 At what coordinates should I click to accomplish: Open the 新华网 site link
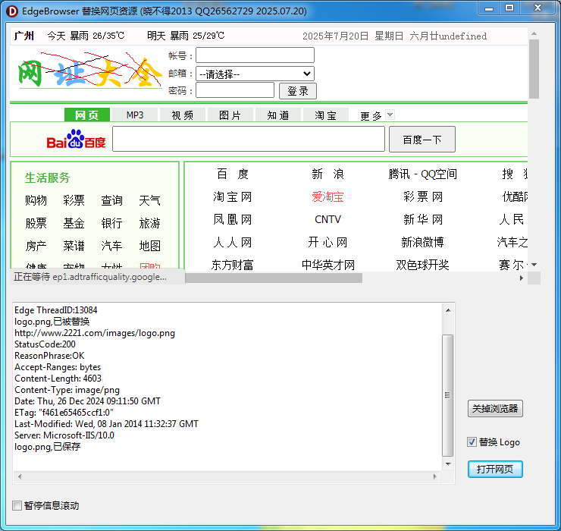pyautogui.click(x=423, y=219)
